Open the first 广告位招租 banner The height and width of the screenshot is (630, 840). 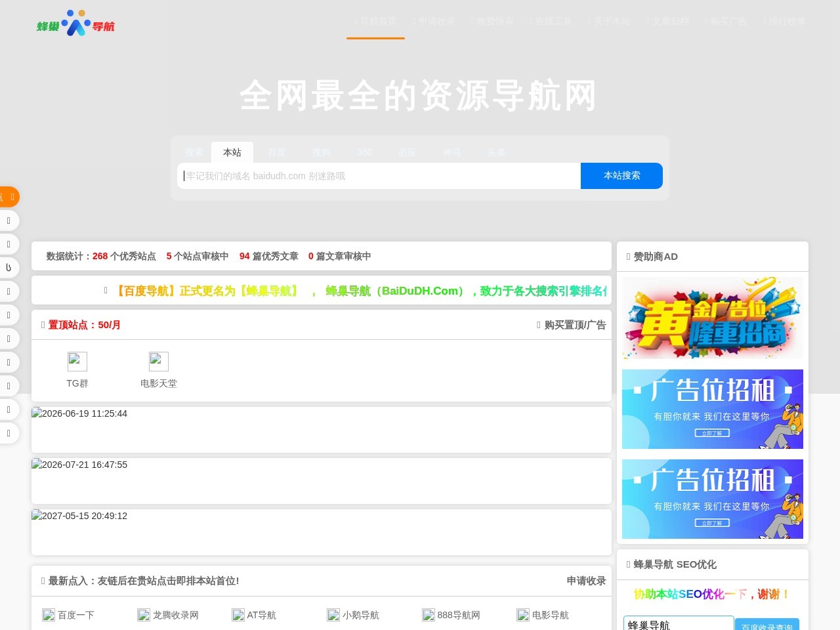pyautogui.click(x=713, y=409)
